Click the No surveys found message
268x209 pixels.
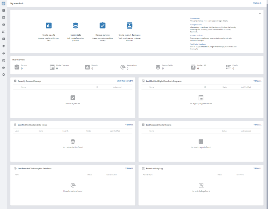(x=73, y=104)
